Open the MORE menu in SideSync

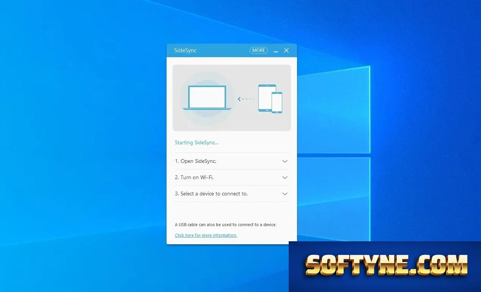coord(258,50)
